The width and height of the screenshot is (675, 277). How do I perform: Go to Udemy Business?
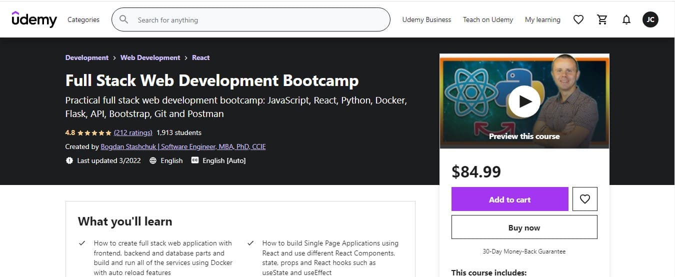(426, 19)
